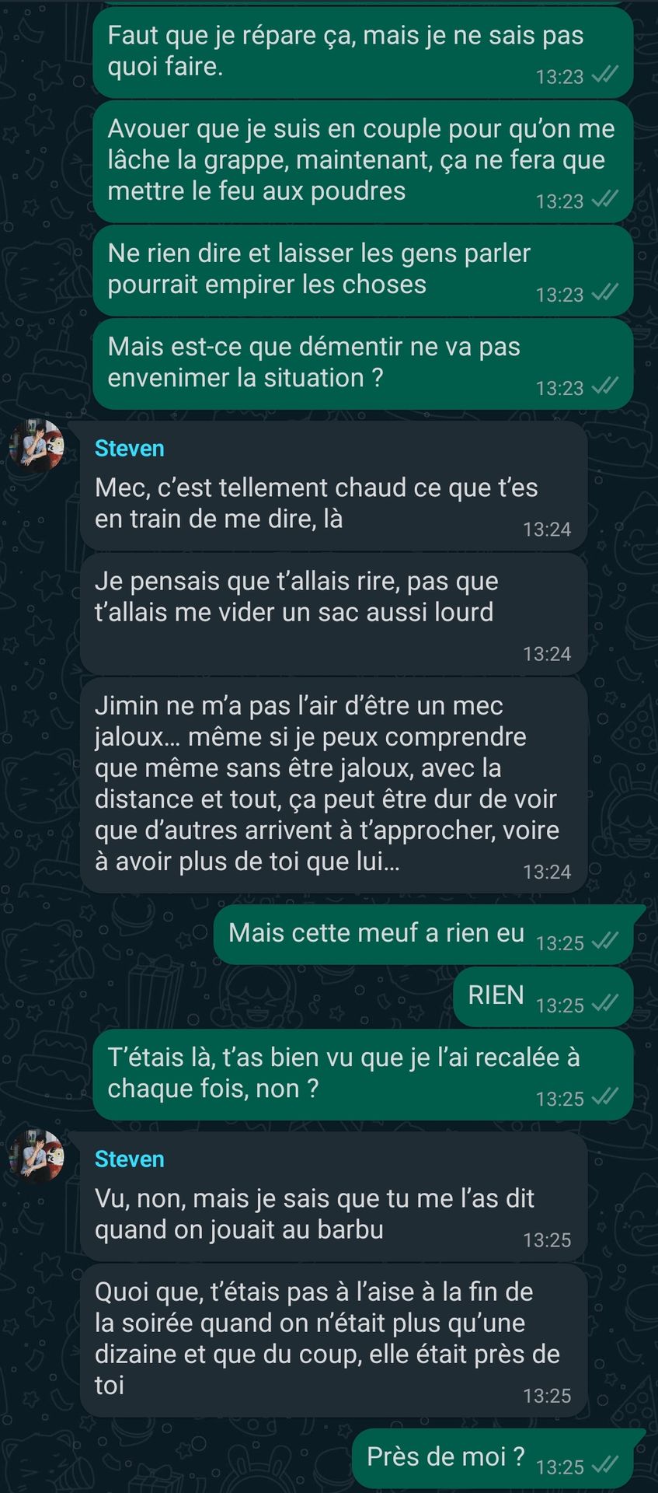
Task: Tap 13:24 timestamp on 'Mec, c'est tellement chaud'
Action: [x=547, y=530]
